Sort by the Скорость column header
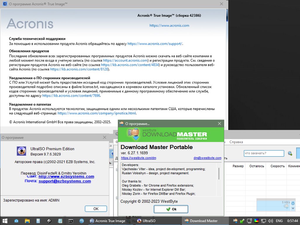The image size is (300, 225). [x=277, y=166]
